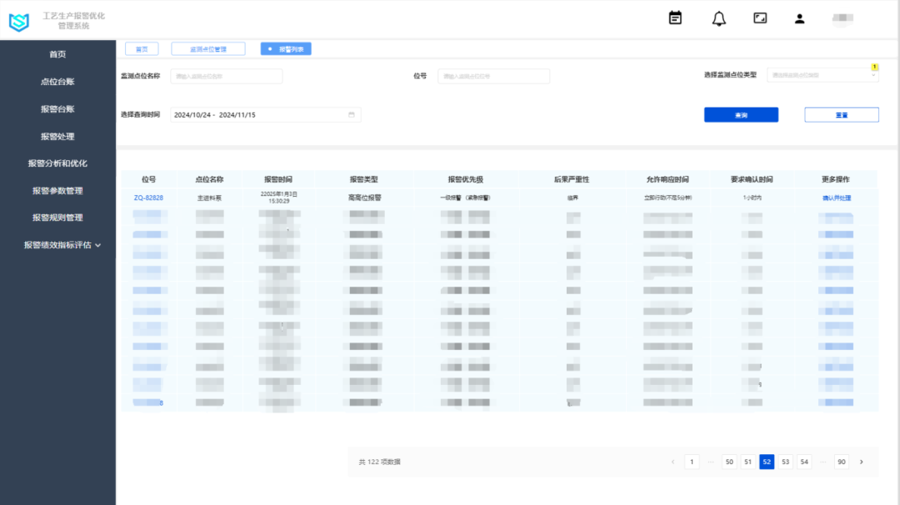The image size is (900, 505).
Task: Click calendar icon in date range field
Action: click(352, 115)
